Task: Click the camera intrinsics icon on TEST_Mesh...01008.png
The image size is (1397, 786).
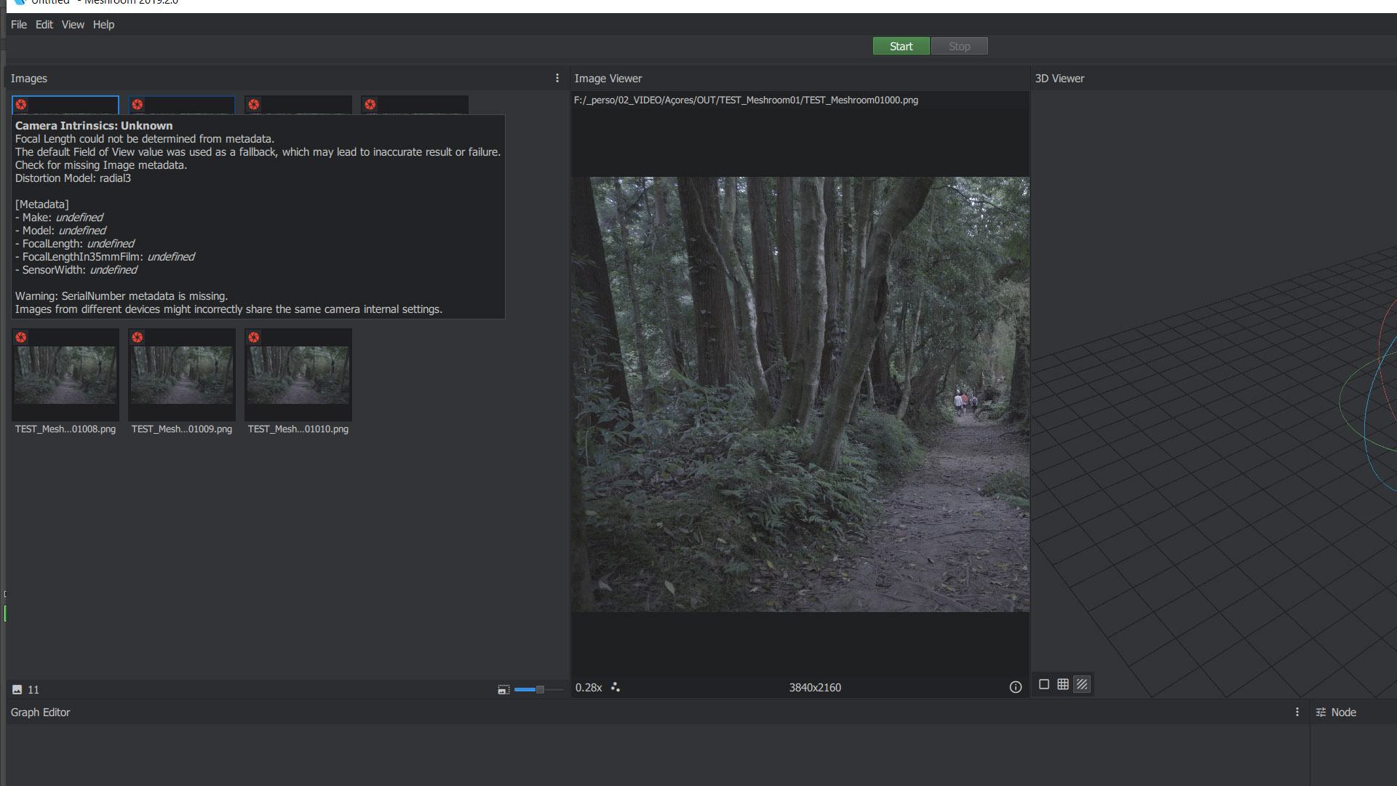Action: pos(21,337)
